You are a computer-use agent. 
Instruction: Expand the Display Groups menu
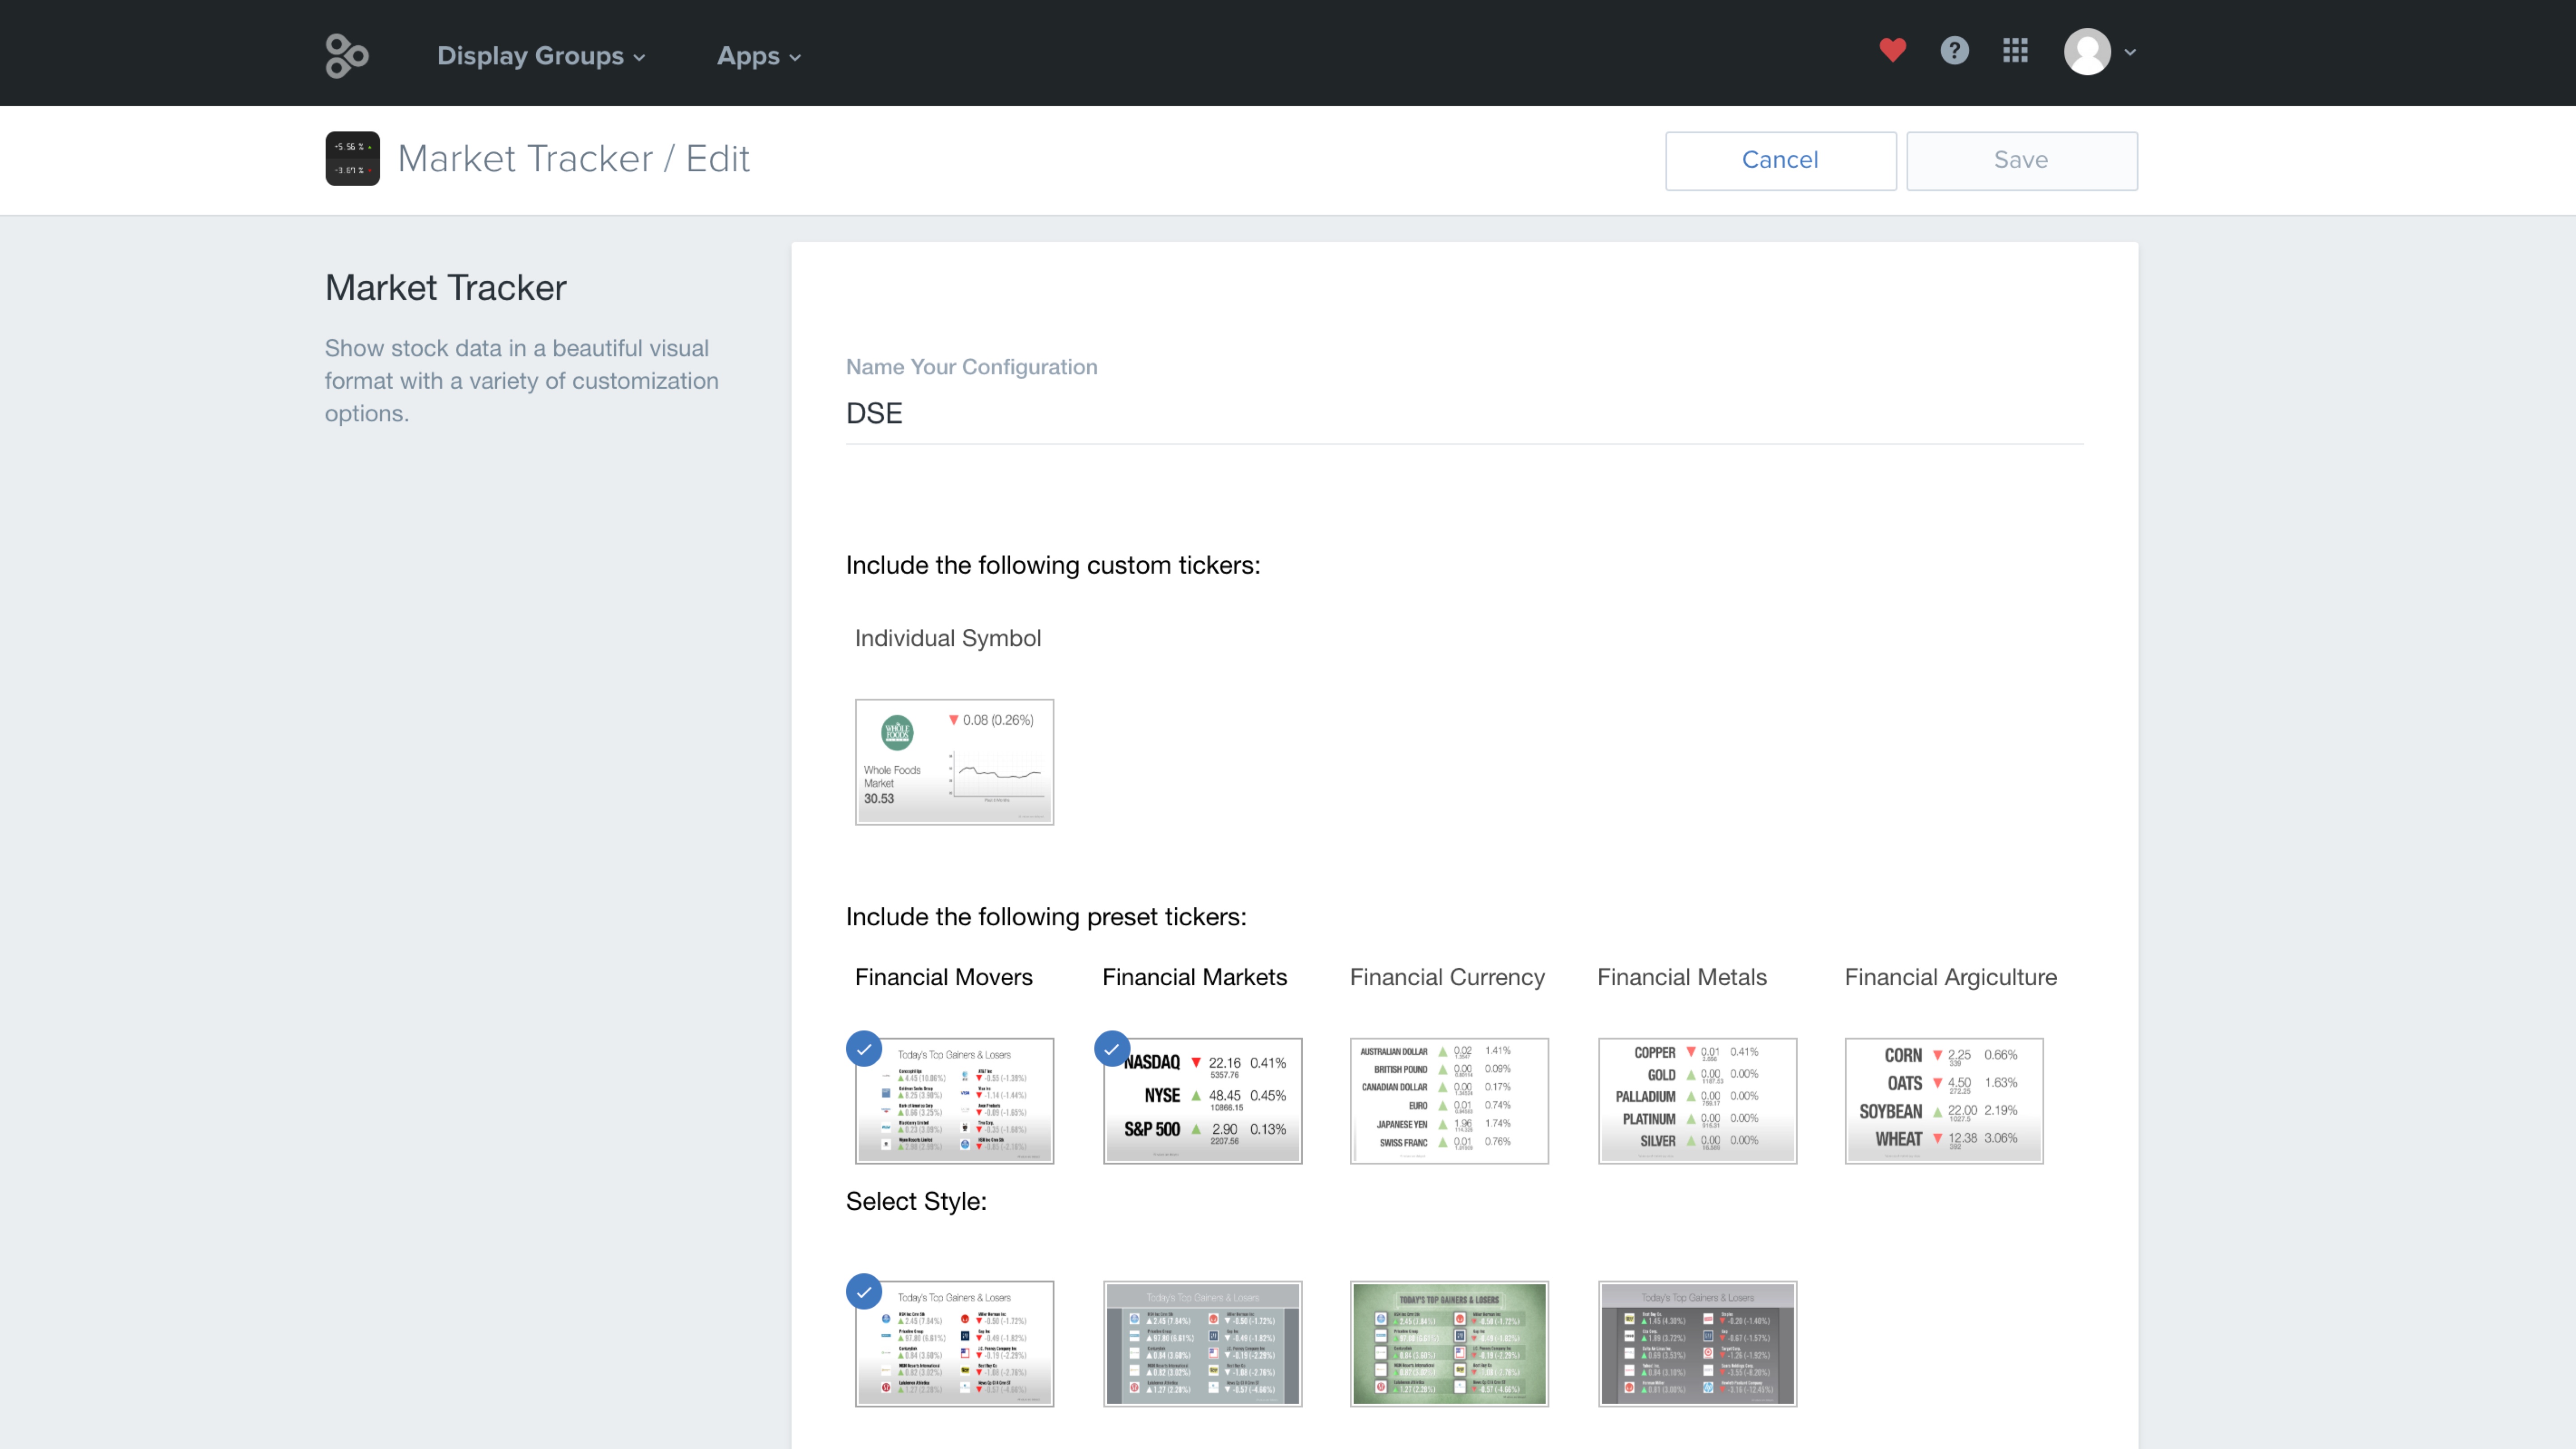pyautogui.click(x=541, y=56)
